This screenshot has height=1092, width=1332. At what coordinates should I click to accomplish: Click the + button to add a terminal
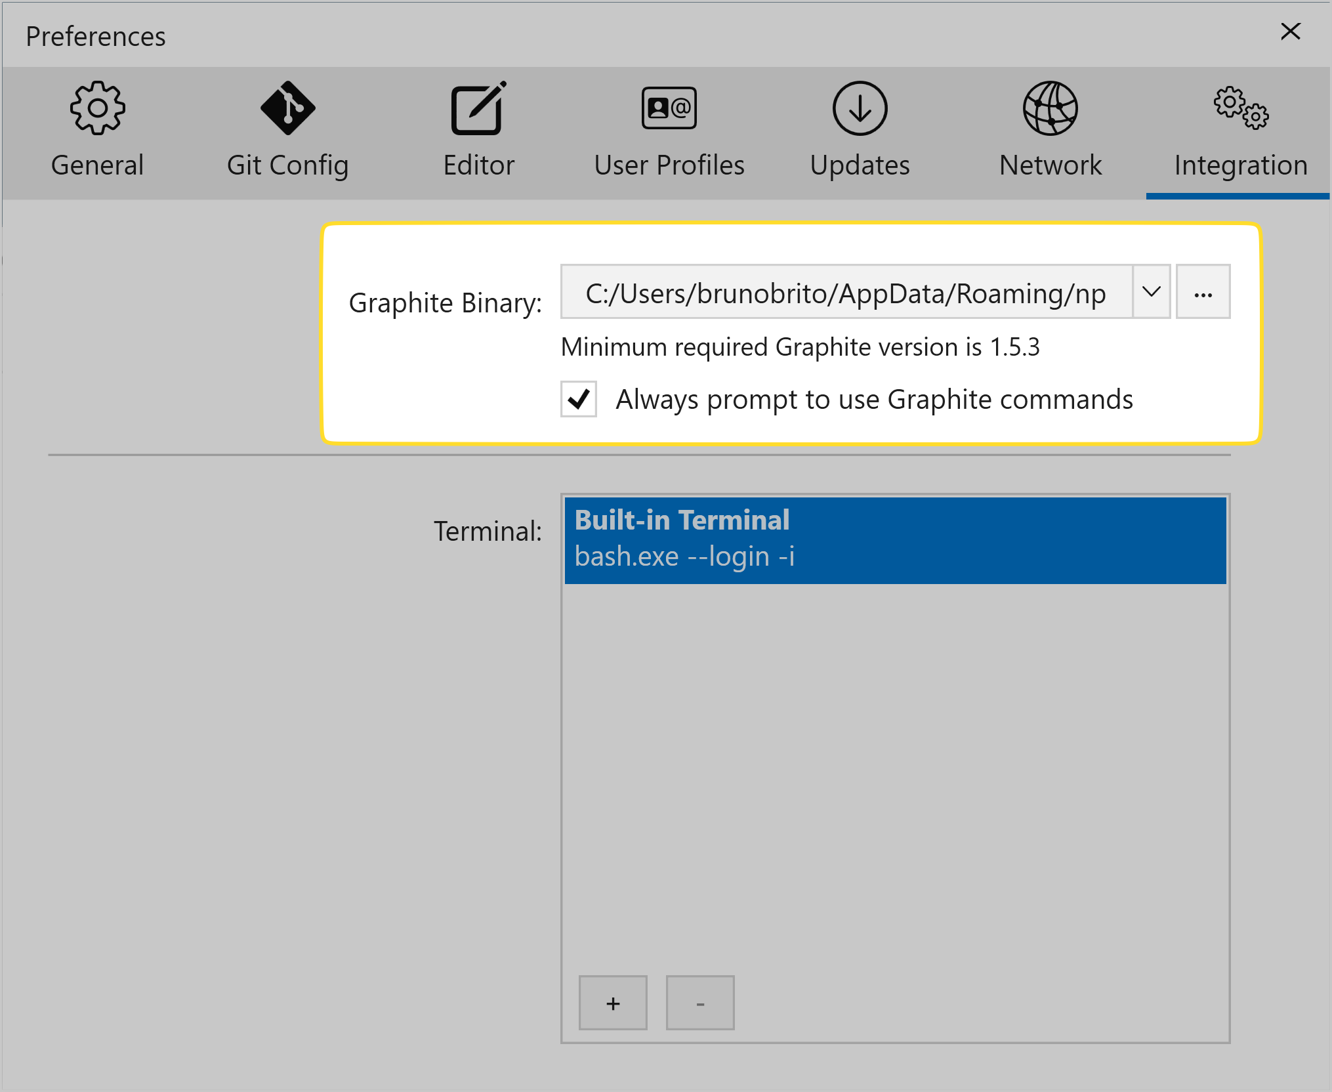613,1002
